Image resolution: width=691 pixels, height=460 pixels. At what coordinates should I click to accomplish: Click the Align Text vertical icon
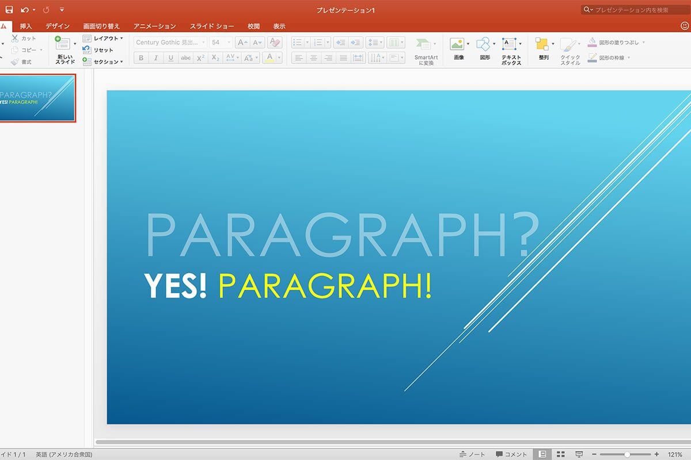[395, 58]
